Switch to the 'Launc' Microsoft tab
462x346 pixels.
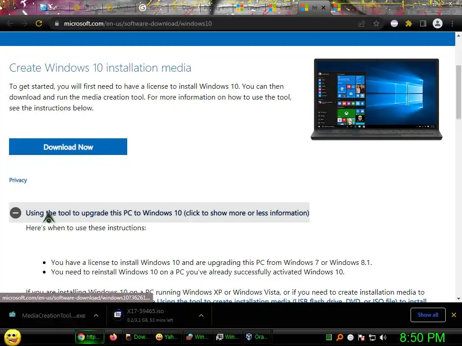(249, 8)
